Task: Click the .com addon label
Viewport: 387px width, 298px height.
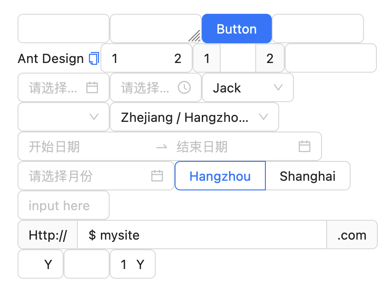Action: pyautogui.click(x=352, y=235)
